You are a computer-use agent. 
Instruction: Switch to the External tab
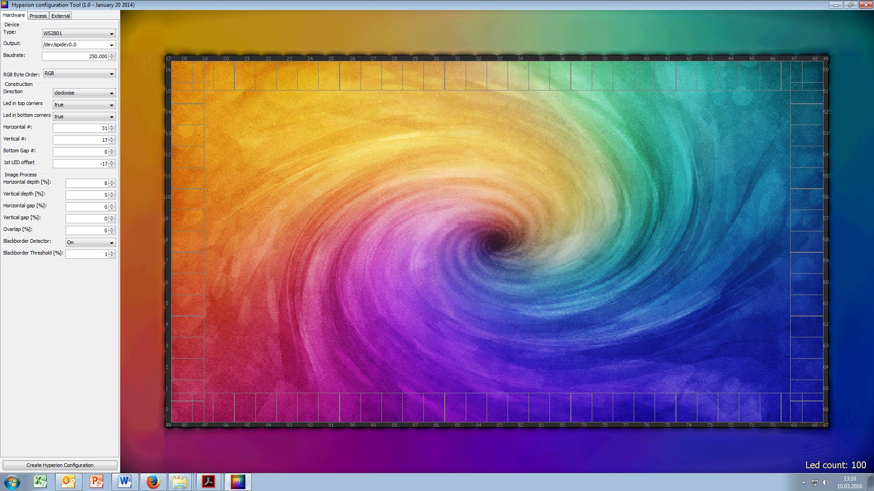click(61, 16)
